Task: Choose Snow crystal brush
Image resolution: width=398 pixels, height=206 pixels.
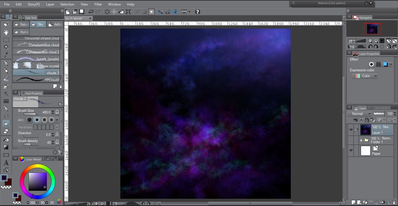Action: [x=36, y=66]
